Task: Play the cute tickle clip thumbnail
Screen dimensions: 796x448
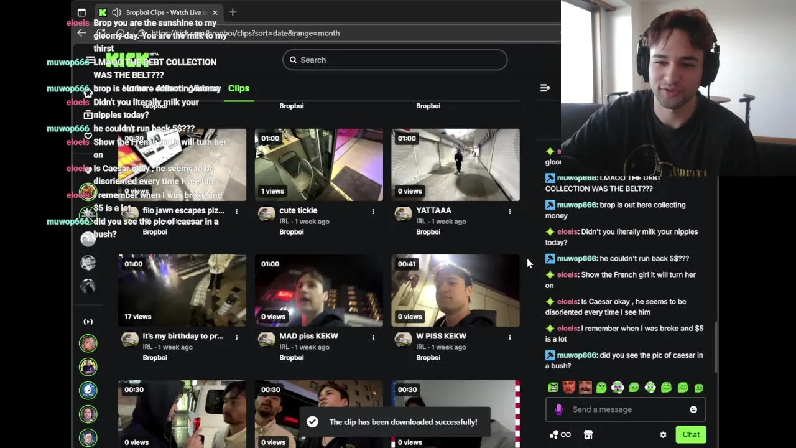Action: tap(319, 165)
